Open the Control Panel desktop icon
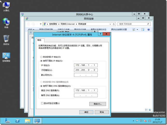The image size is (167, 125). (6, 57)
